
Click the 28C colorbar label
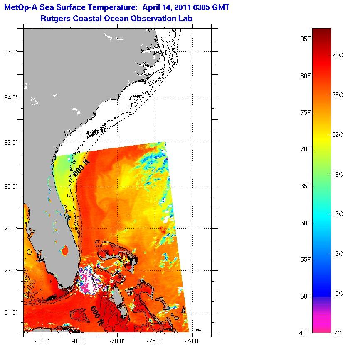point(338,55)
